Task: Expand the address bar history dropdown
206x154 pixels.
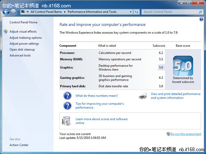Action: tap(131, 12)
